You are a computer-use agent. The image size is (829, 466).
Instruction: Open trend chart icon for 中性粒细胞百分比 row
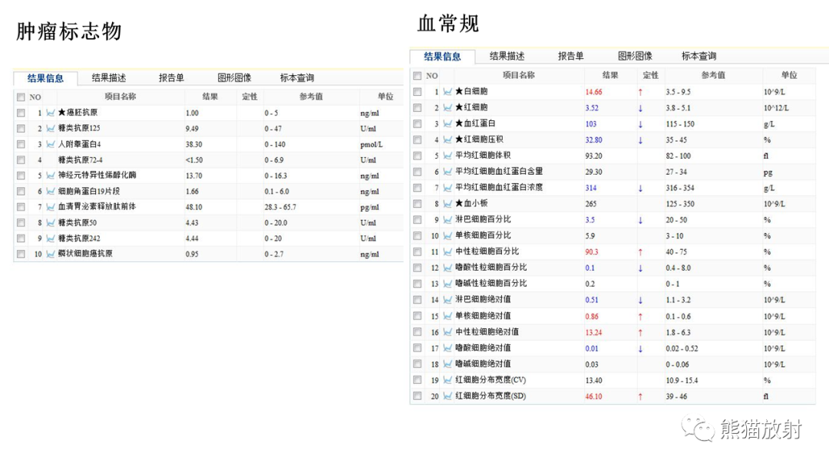coord(448,251)
